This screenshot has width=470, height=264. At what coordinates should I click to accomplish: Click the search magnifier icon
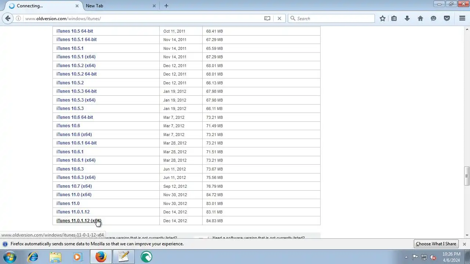293,18
